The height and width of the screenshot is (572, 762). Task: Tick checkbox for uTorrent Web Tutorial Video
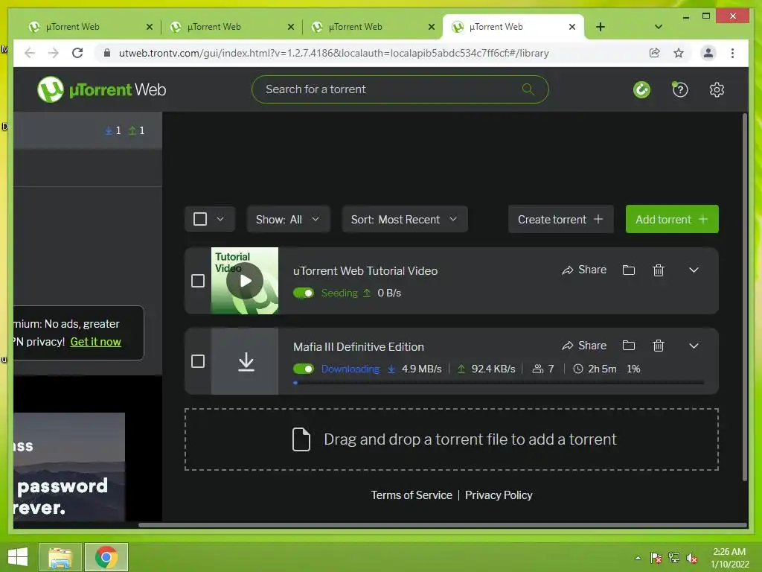click(x=198, y=281)
